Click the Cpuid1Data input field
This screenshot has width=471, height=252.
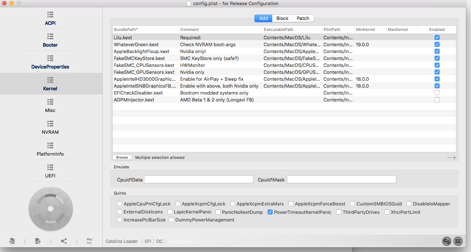click(x=199, y=179)
